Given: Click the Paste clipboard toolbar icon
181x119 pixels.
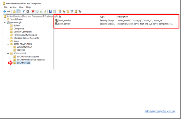Looking at the screenshot, I should (28, 11).
